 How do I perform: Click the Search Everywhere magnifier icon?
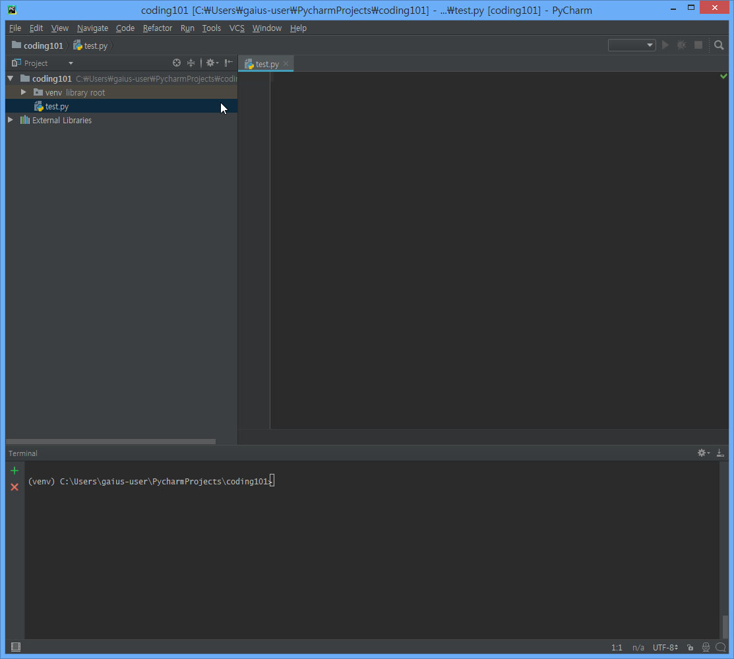coord(719,45)
